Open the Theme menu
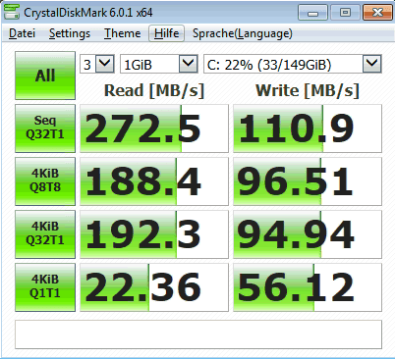Image resolution: width=395 pixels, height=359 pixels. click(122, 33)
